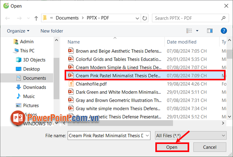The image size is (233, 157).
Task: Click the Admin user folder icon
Action: [x=16, y=42]
